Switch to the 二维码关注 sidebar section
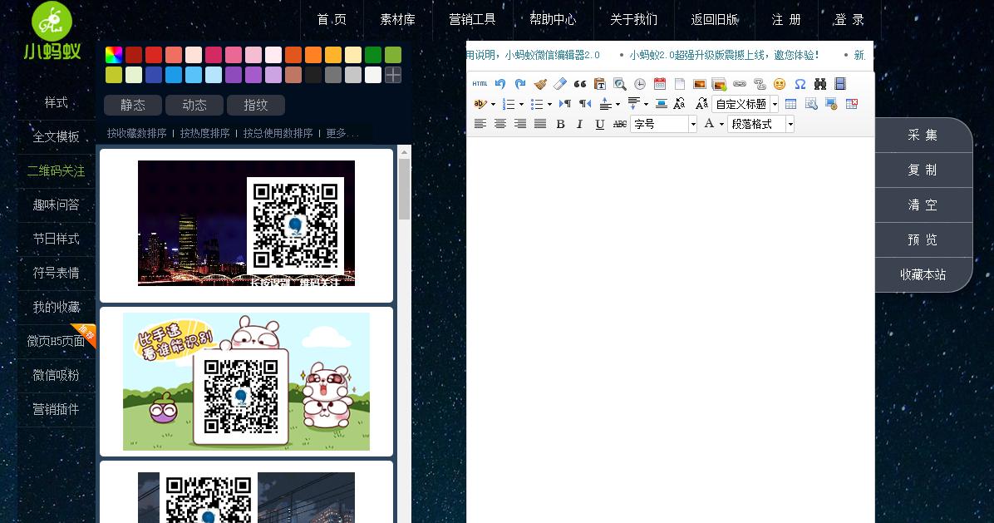Viewport: 994px width, 523px height. [x=56, y=171]
